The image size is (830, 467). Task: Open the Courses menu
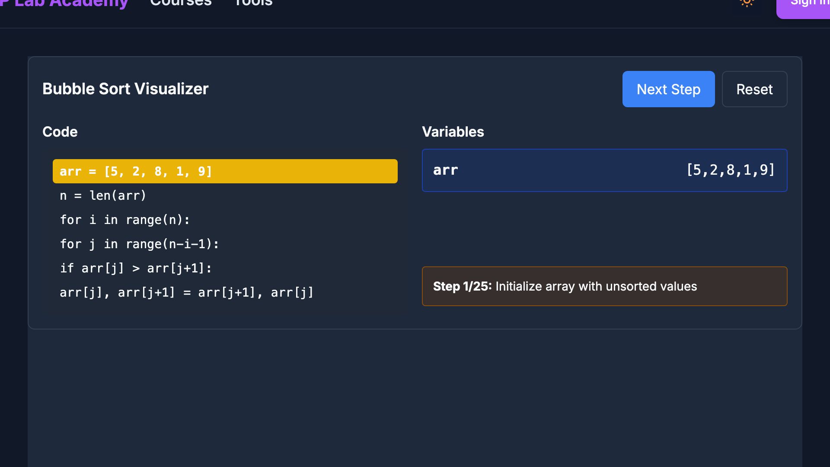click(x=181, y=3)
